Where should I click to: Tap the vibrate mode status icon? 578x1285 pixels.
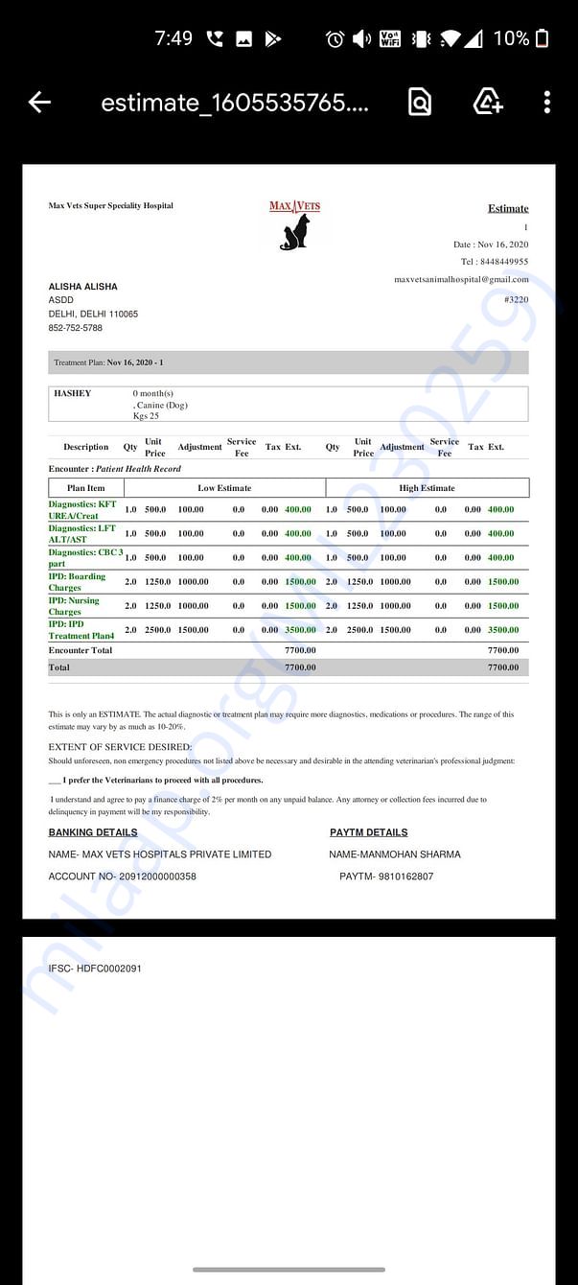coord(420,39)
